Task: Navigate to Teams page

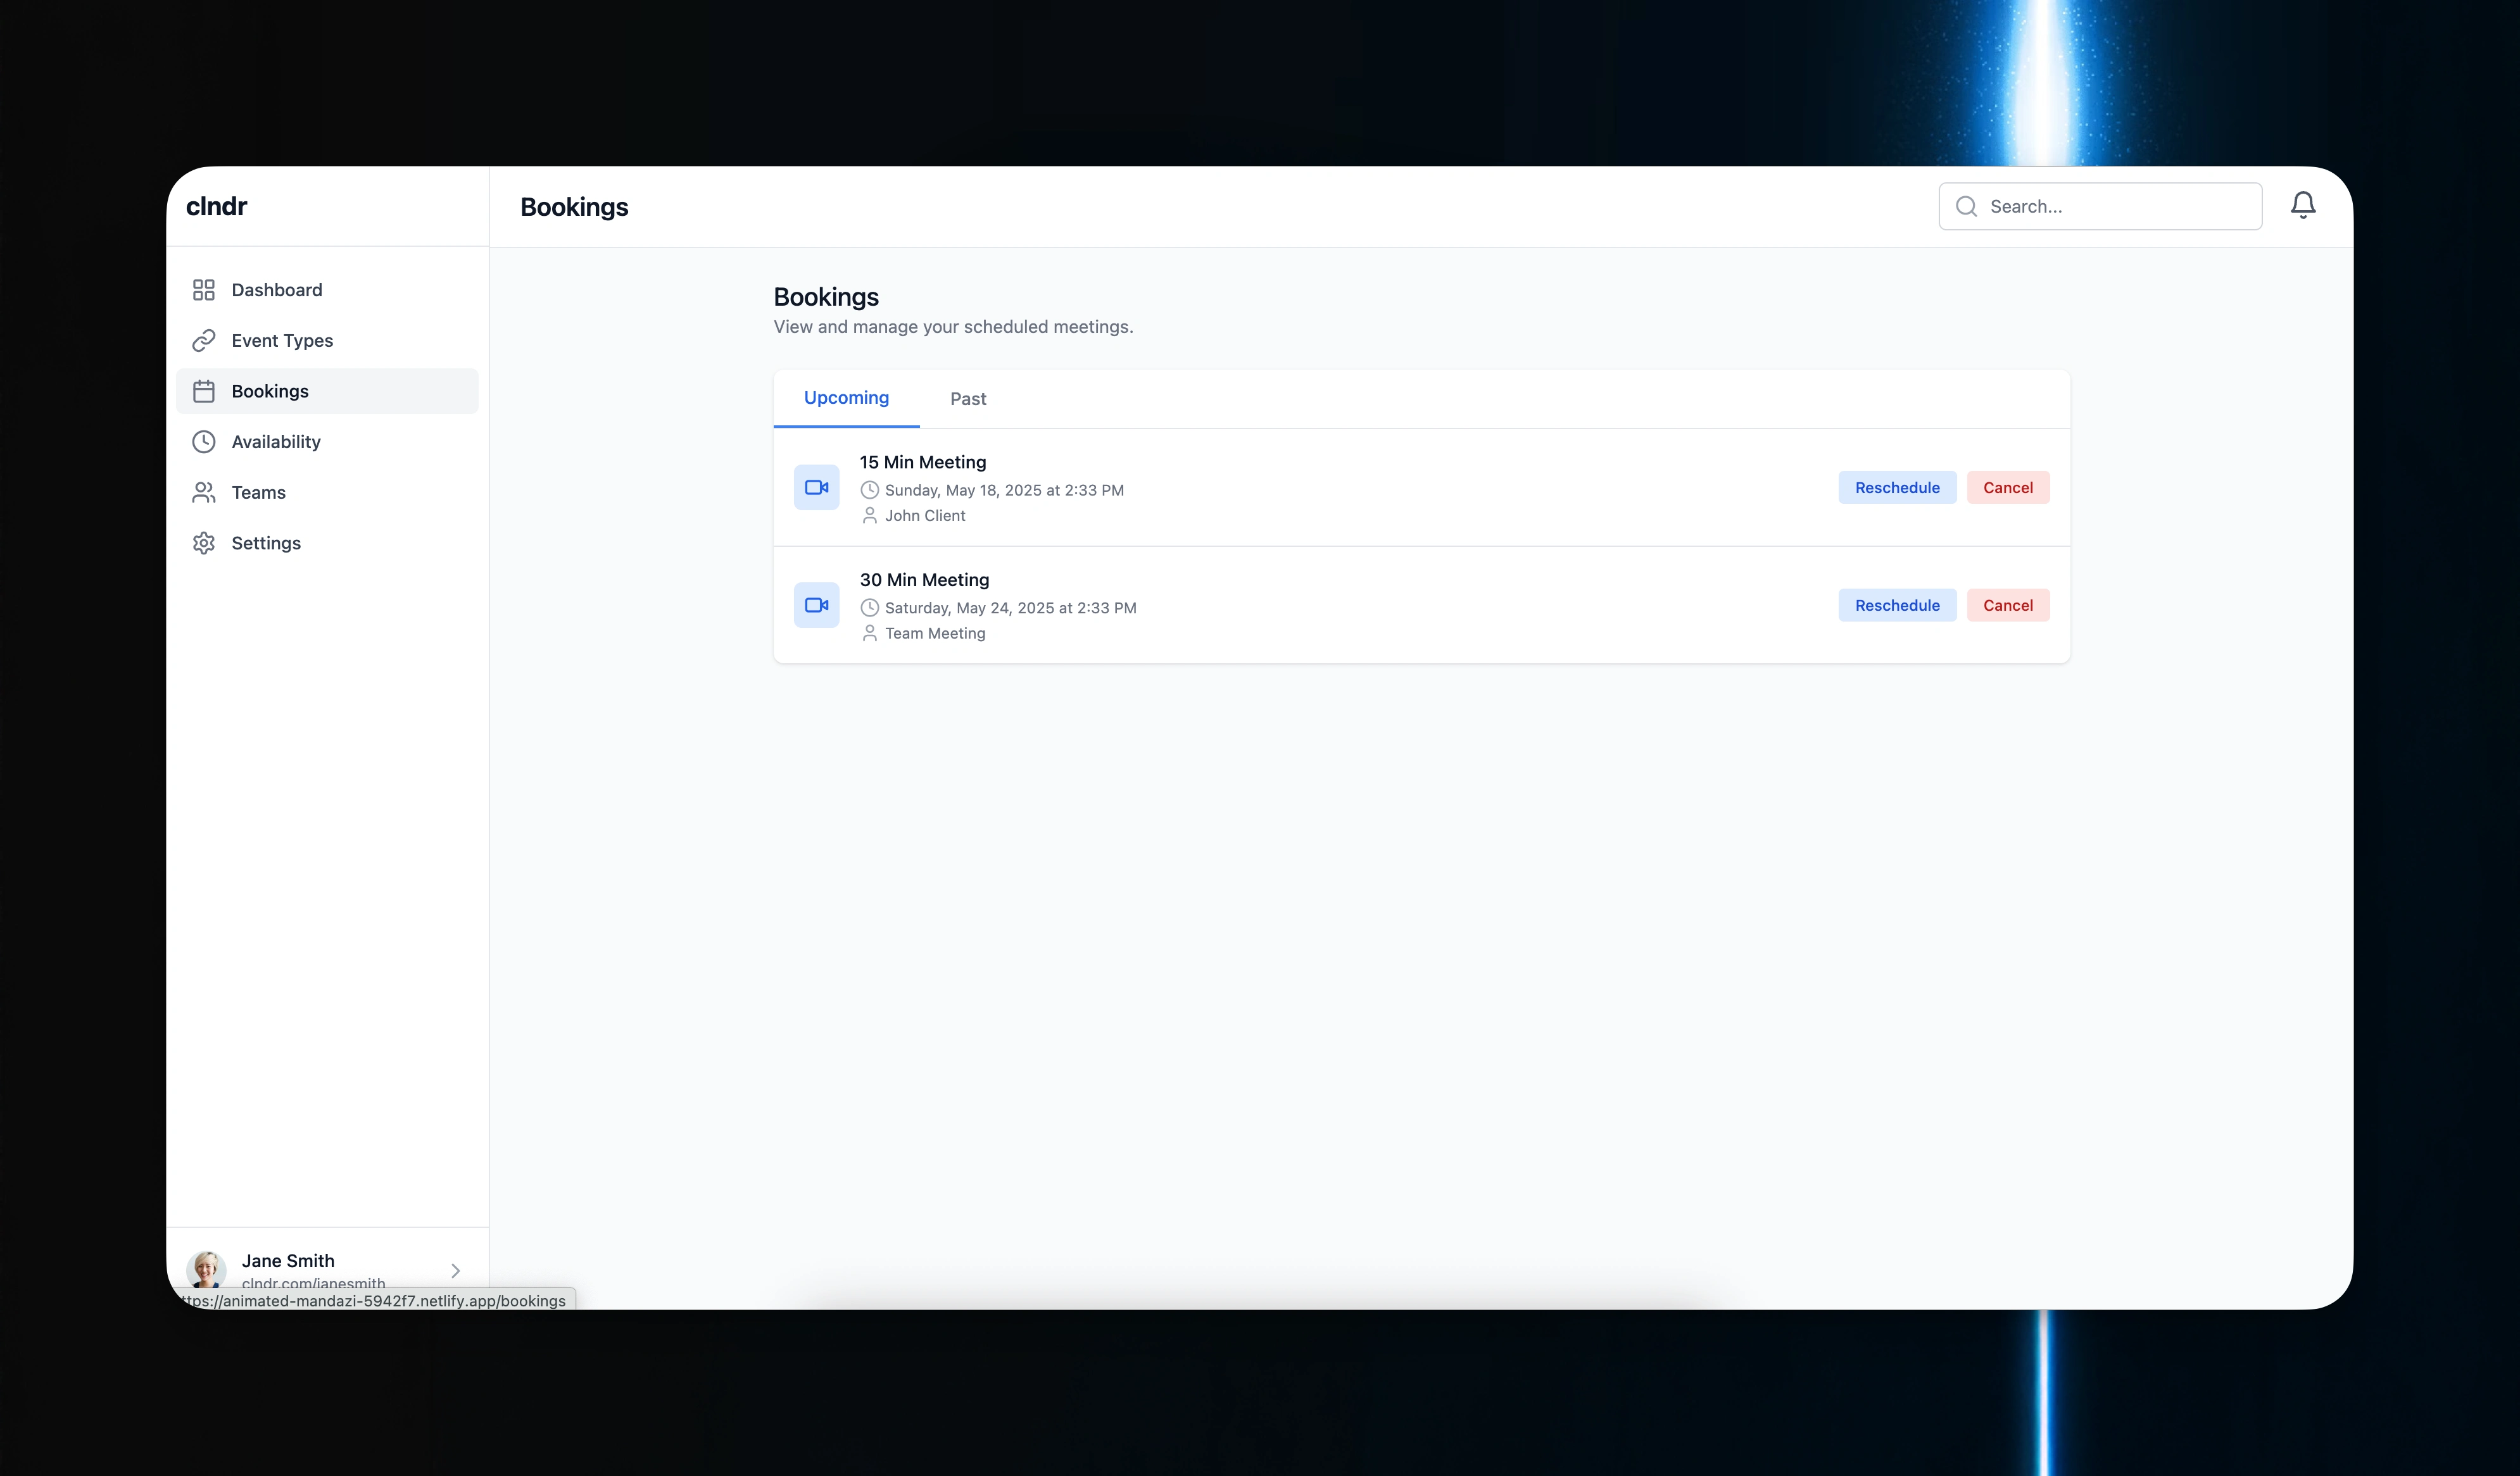Action: (327, 492)
